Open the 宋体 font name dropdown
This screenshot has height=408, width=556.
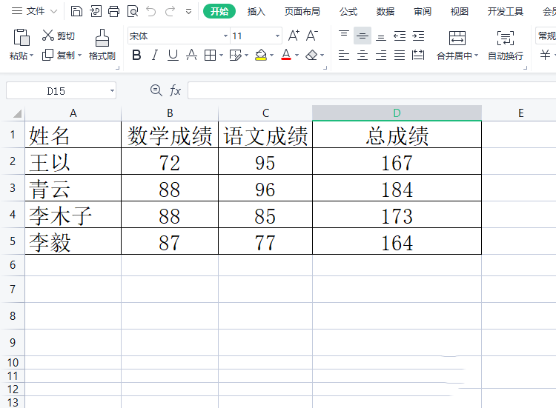(225, 36)
